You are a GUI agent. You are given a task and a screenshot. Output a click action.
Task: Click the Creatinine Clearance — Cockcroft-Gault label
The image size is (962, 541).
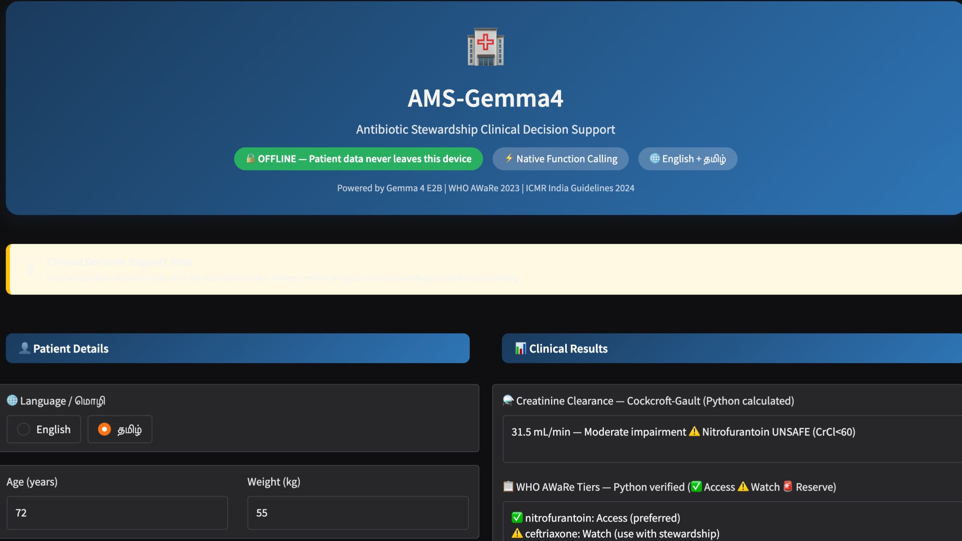(655, 401)
